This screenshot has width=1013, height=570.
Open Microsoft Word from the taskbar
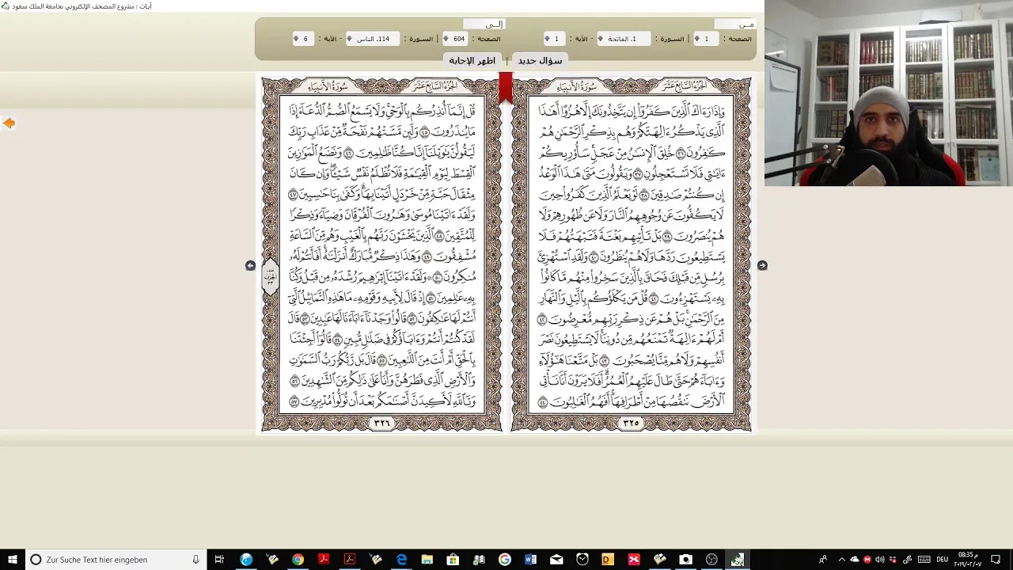pos(530,560)
